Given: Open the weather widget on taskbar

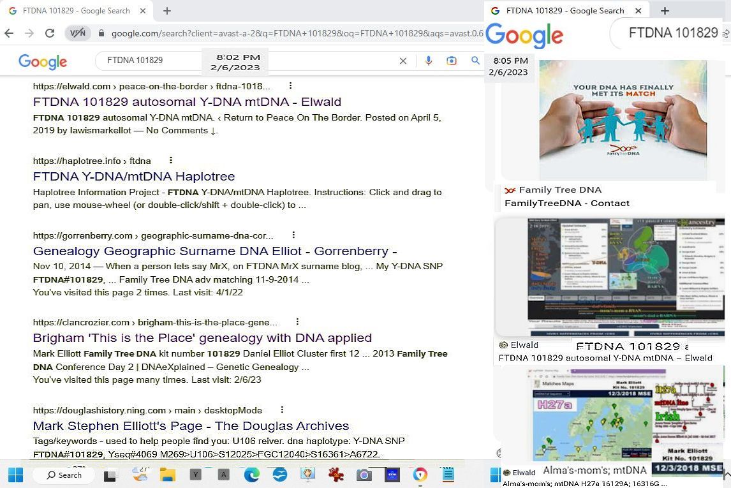Looking at the screenshot, I should [140, 475].
